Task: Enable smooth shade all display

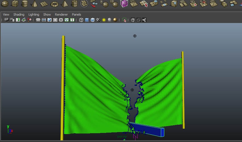Action: pos(87,20)
